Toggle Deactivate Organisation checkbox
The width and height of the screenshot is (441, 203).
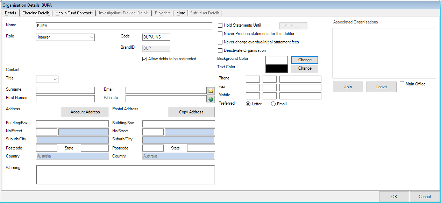click(x=220, y=50)
